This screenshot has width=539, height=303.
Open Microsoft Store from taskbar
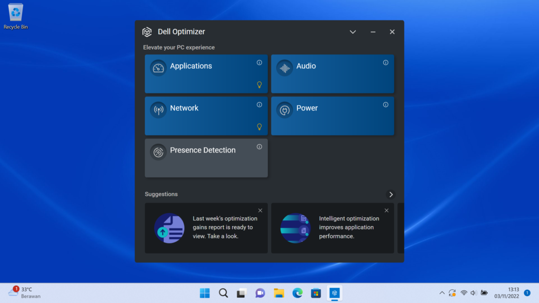(x=316, y=293)
